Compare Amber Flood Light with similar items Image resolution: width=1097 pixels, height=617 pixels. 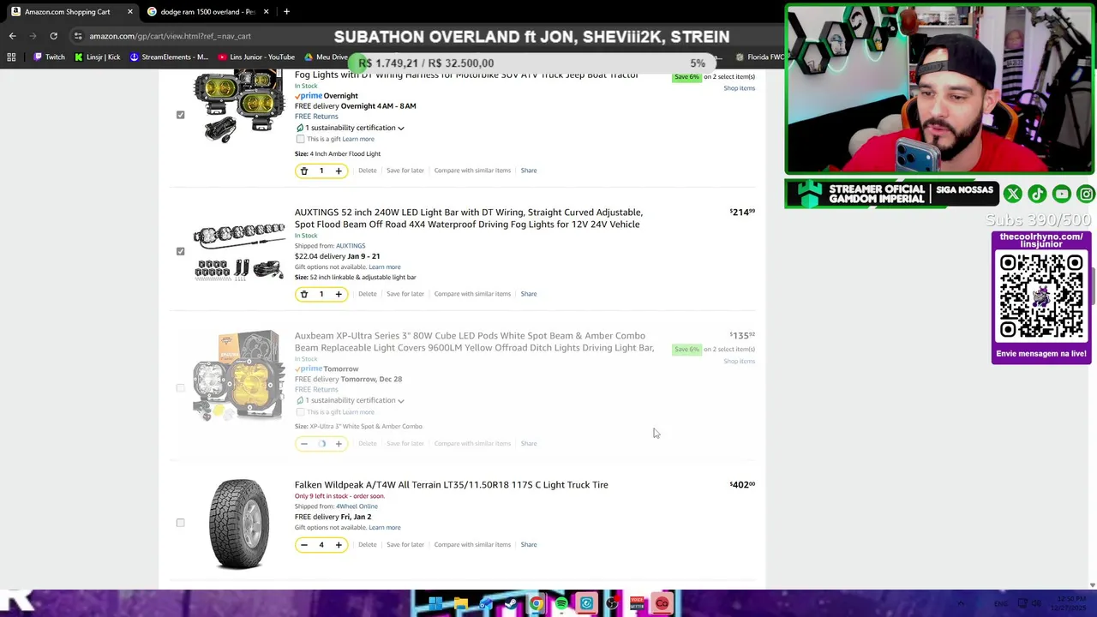point(472,171)
